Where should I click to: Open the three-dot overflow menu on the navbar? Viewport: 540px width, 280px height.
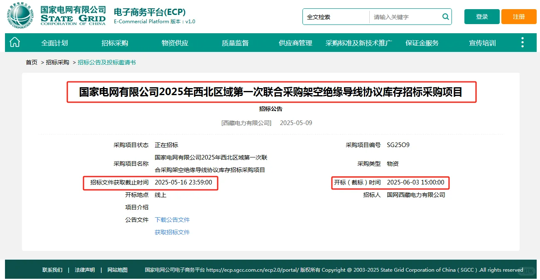click(522, 42)
